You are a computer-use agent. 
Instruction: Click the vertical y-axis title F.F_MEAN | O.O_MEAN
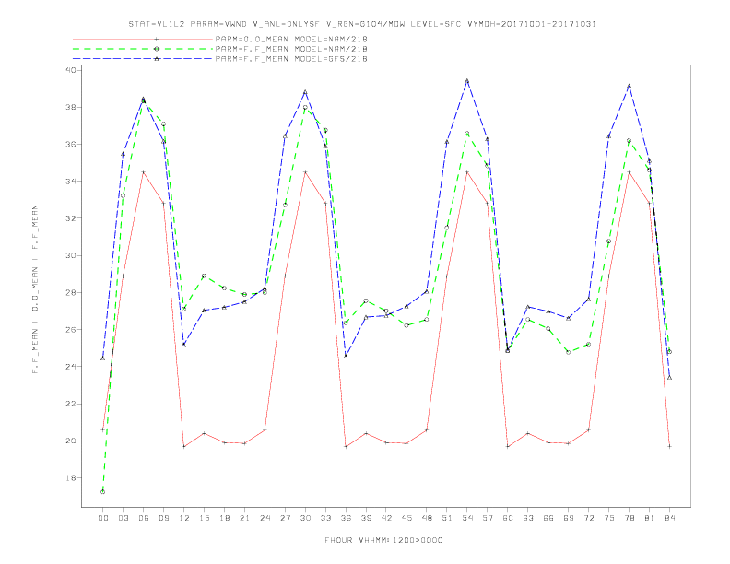point(35,289)
